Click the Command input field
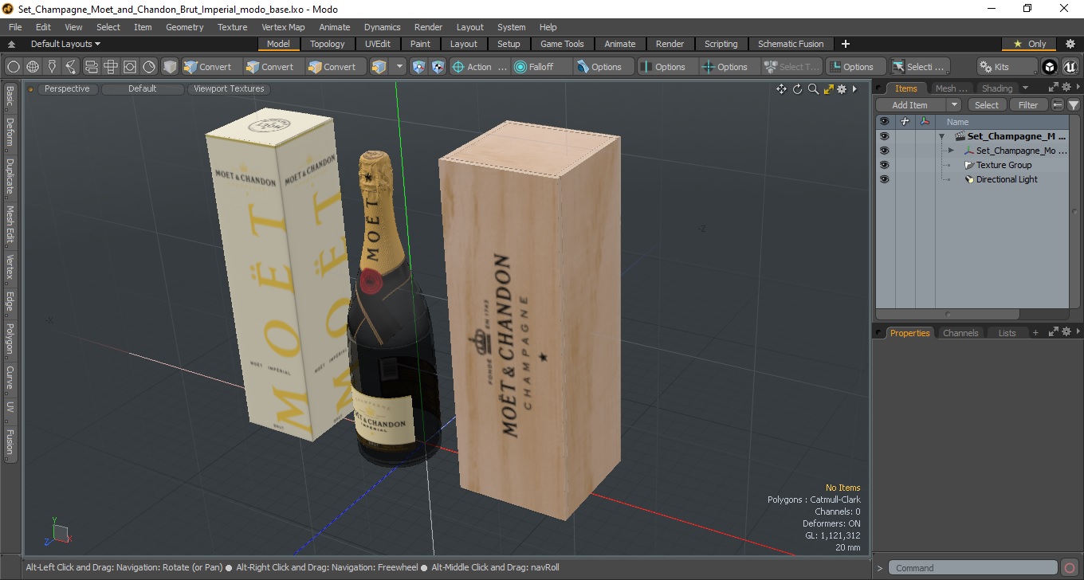This screenshot has height=580, width=1084. (x=973, y=568)
